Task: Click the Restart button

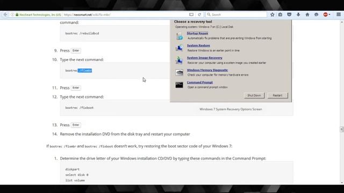Action: (x=277, y=95)
